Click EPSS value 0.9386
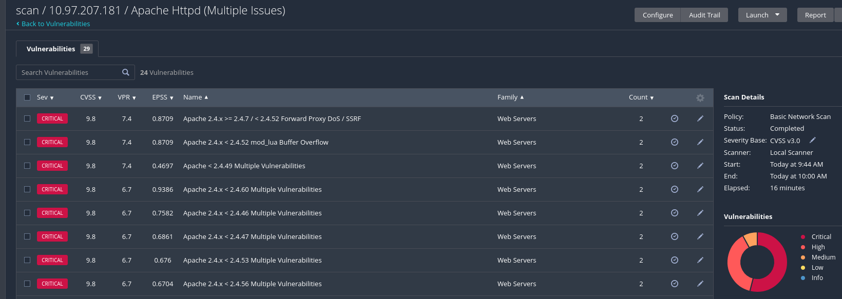This screenshot has height=299, width=842. [163, 189]
